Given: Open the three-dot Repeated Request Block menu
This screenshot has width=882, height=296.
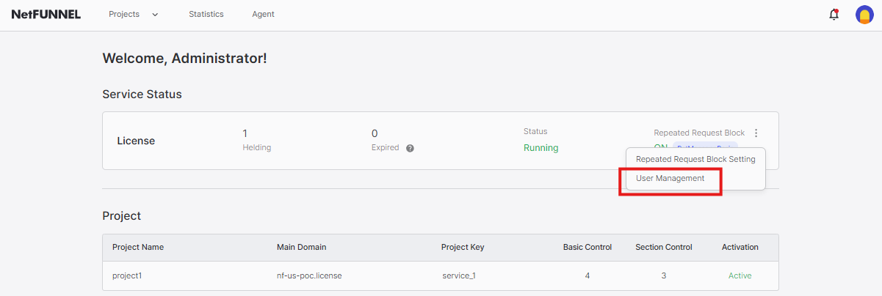Looking at the screenshot, I should (756, 133).
